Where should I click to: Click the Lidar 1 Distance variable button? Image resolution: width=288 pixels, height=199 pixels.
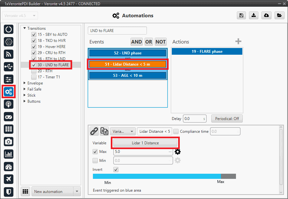145,143
